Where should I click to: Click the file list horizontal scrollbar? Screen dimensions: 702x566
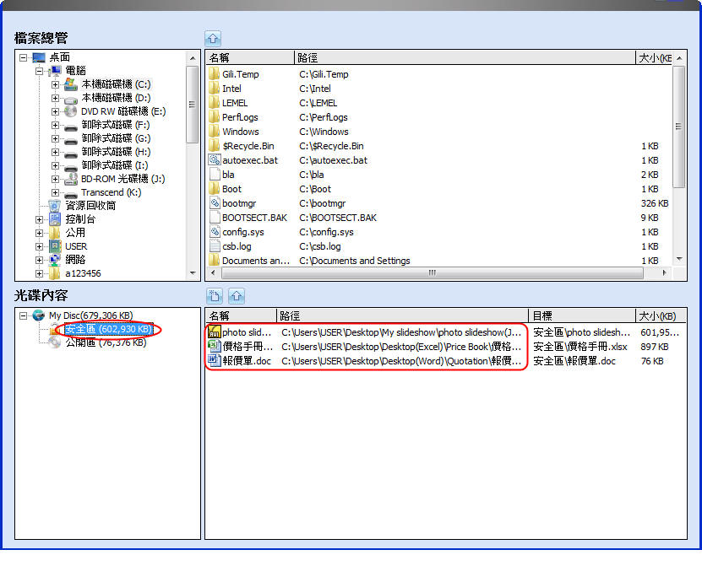[433, 273]
